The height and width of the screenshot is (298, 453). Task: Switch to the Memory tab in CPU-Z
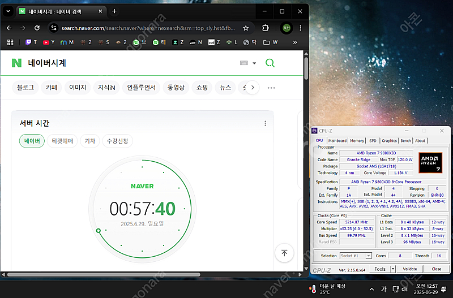pos(357,141)
